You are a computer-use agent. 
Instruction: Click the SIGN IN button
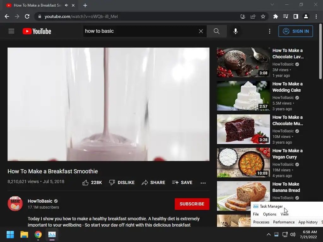[296, 31]
